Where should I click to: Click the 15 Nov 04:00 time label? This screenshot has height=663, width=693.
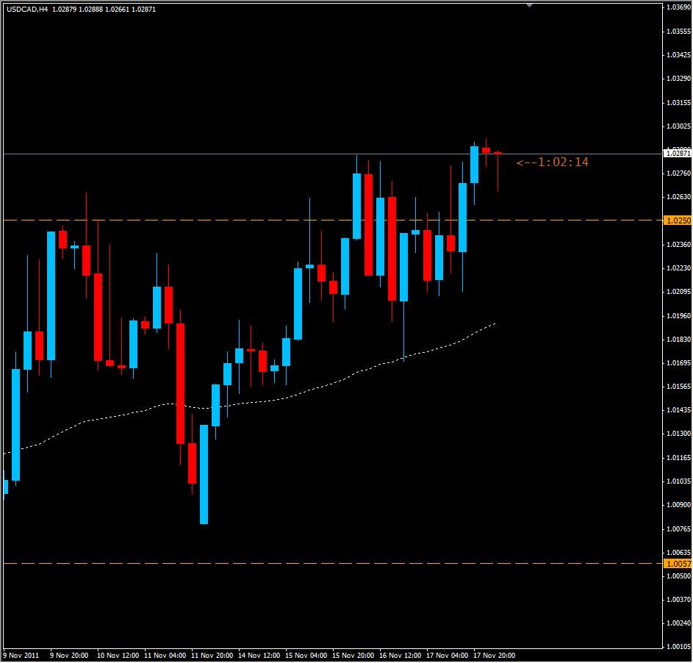pos(306,656)
